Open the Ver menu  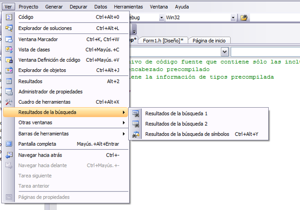coord(8,7)
